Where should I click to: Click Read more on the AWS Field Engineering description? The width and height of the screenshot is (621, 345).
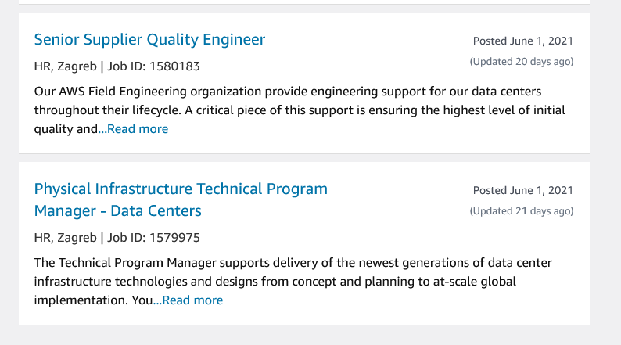pyautogui.click(x=134, y=129)
